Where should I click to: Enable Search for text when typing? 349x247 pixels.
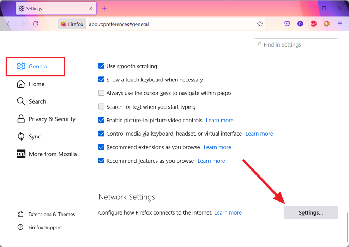click(101, 107)
